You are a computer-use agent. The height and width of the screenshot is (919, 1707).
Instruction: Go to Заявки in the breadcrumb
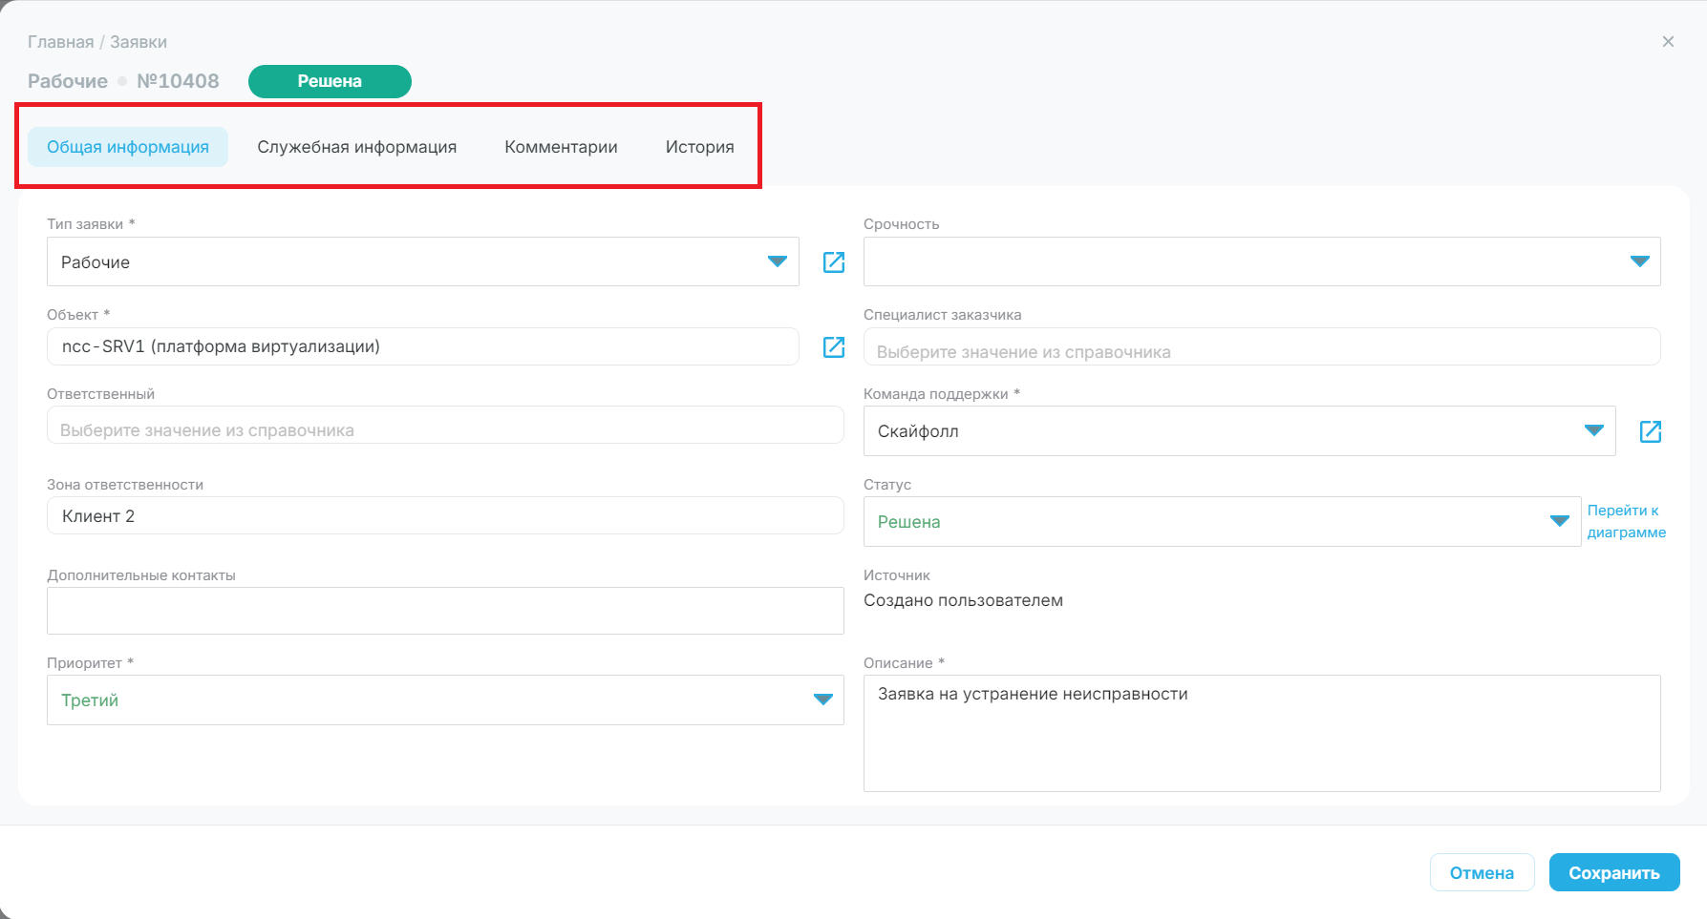(x=139, y=42)
